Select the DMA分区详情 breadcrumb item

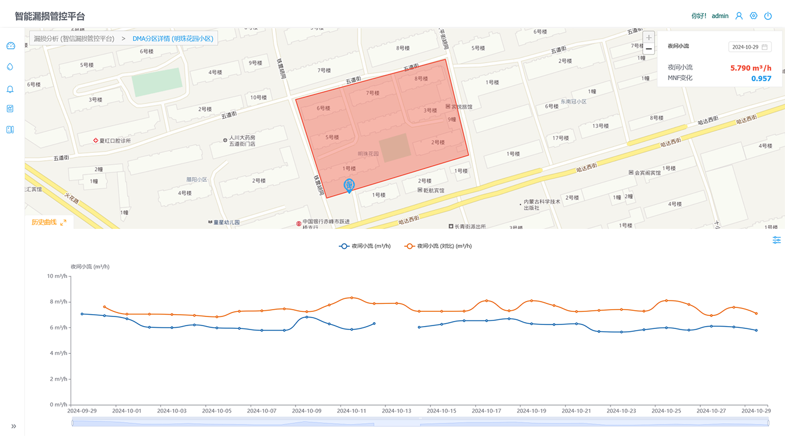pos(173,39)
